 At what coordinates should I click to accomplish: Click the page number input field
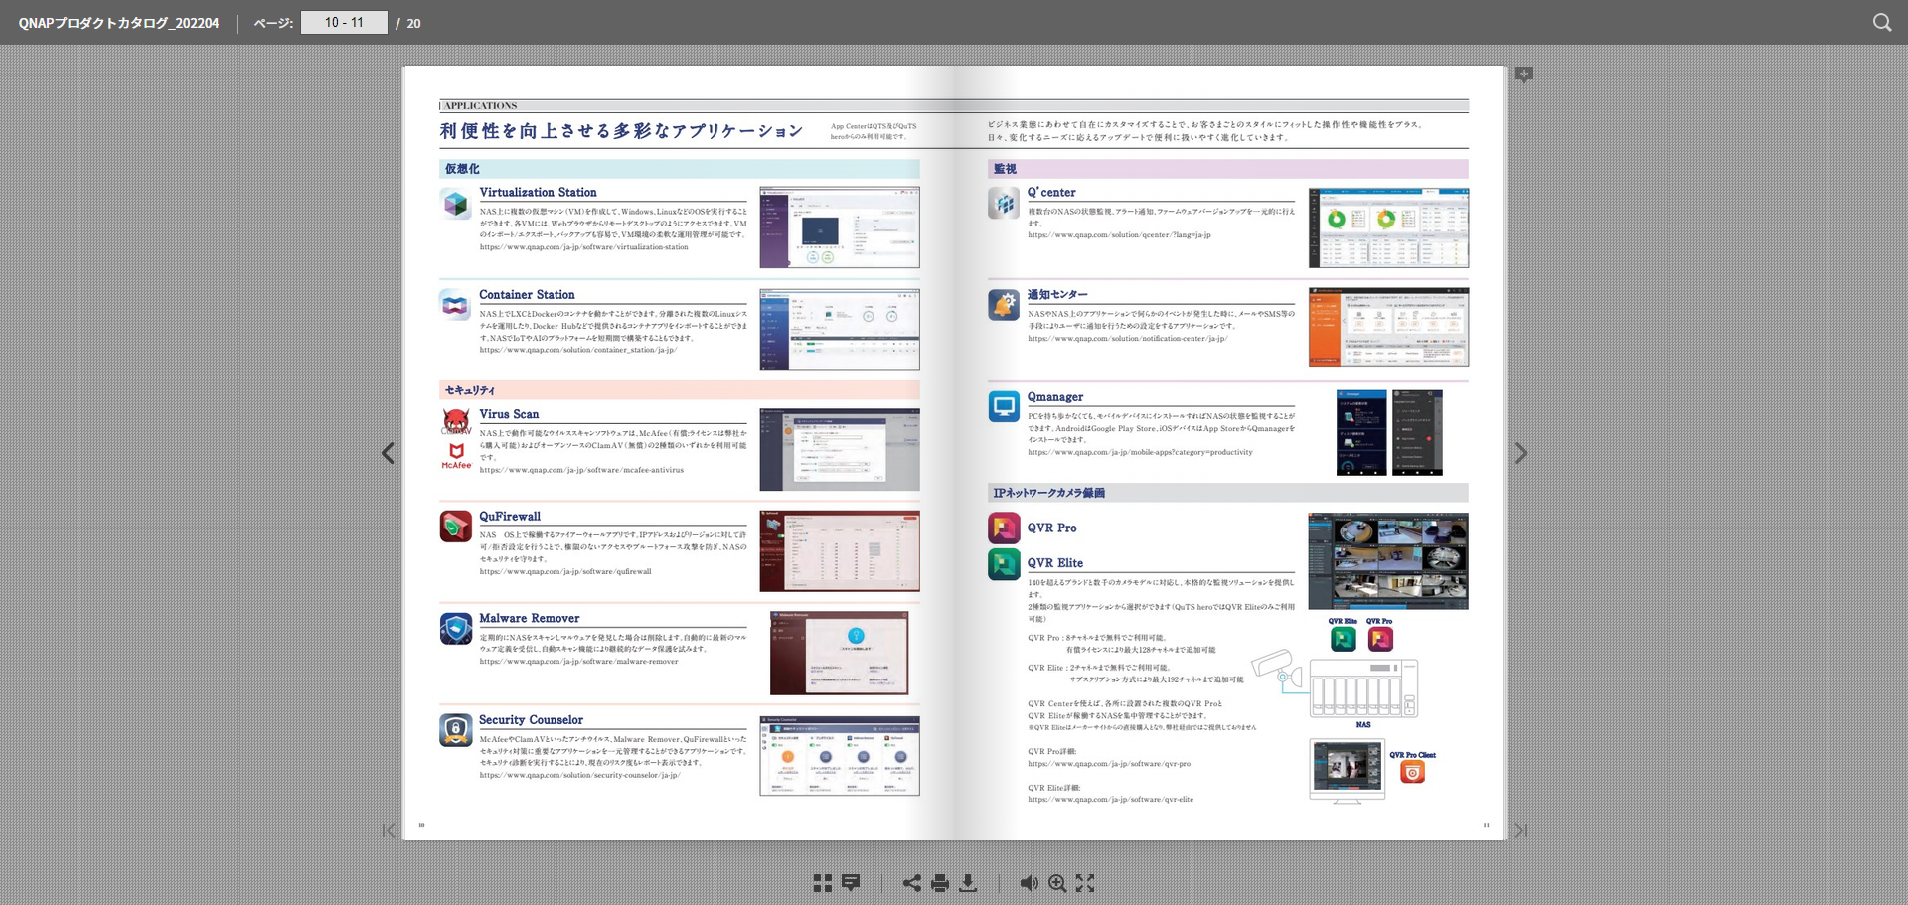[x=344, y=23]
